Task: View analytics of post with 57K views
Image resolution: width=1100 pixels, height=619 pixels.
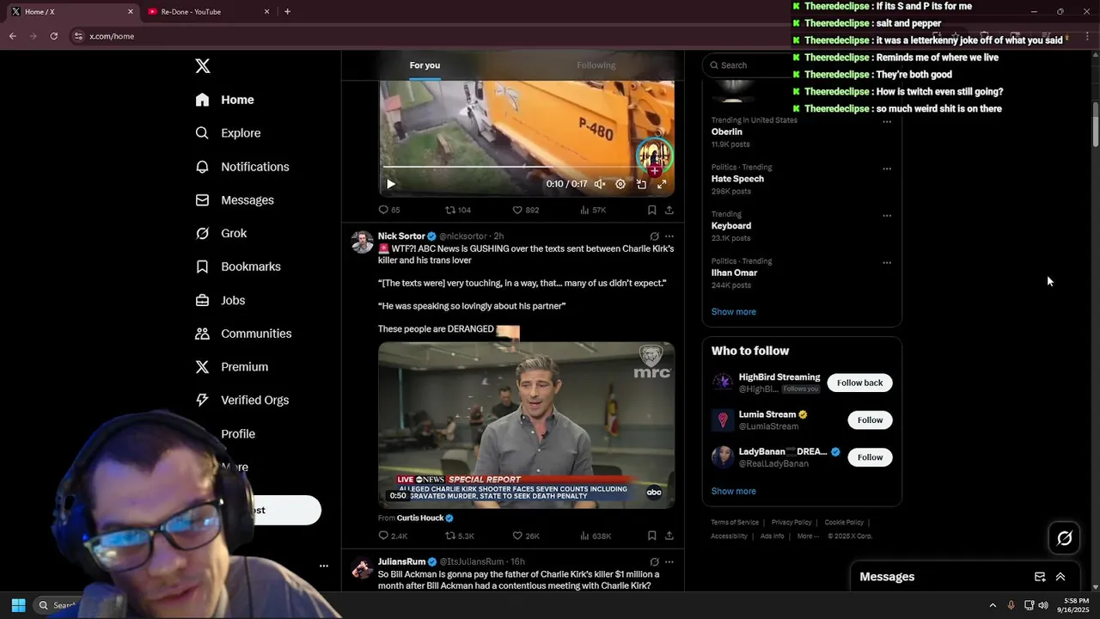Action: point(593,210)
